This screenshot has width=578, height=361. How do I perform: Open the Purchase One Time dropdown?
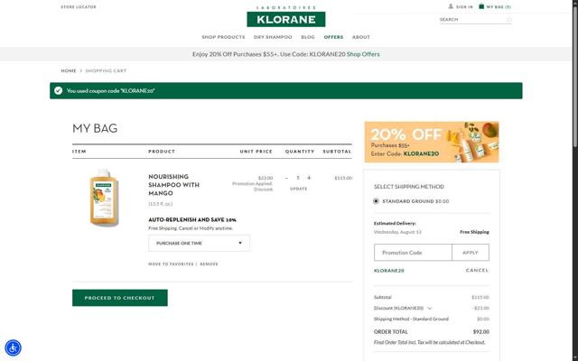tap(199, 243)
